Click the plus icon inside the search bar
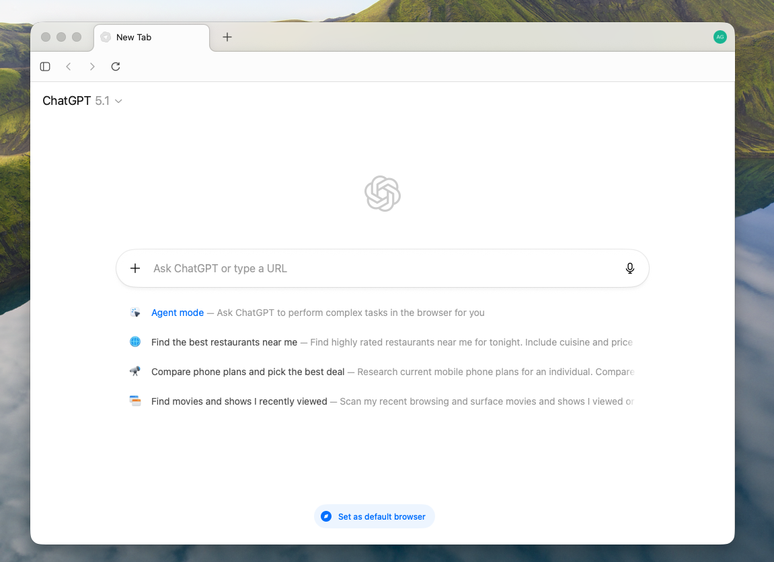The image size is (774, 562). click(x=135, y=268)
